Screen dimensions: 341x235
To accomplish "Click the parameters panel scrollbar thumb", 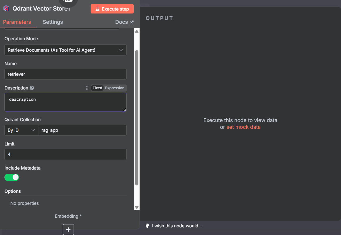I will coord(137,118).
